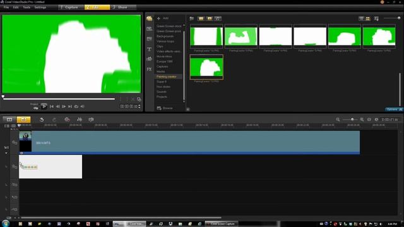
Task: Click the Import media files folder icon
Action: pyautogui.click(x=192, y=18)
